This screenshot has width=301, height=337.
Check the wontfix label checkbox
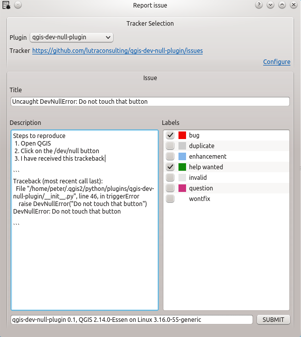point(170,198)
